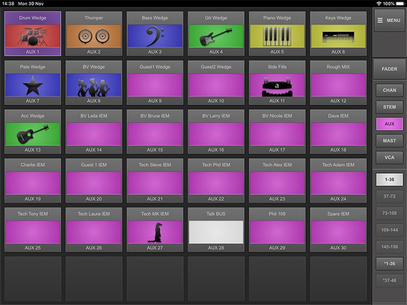Select the 37-72 bank range

click(x=389, y=196)
